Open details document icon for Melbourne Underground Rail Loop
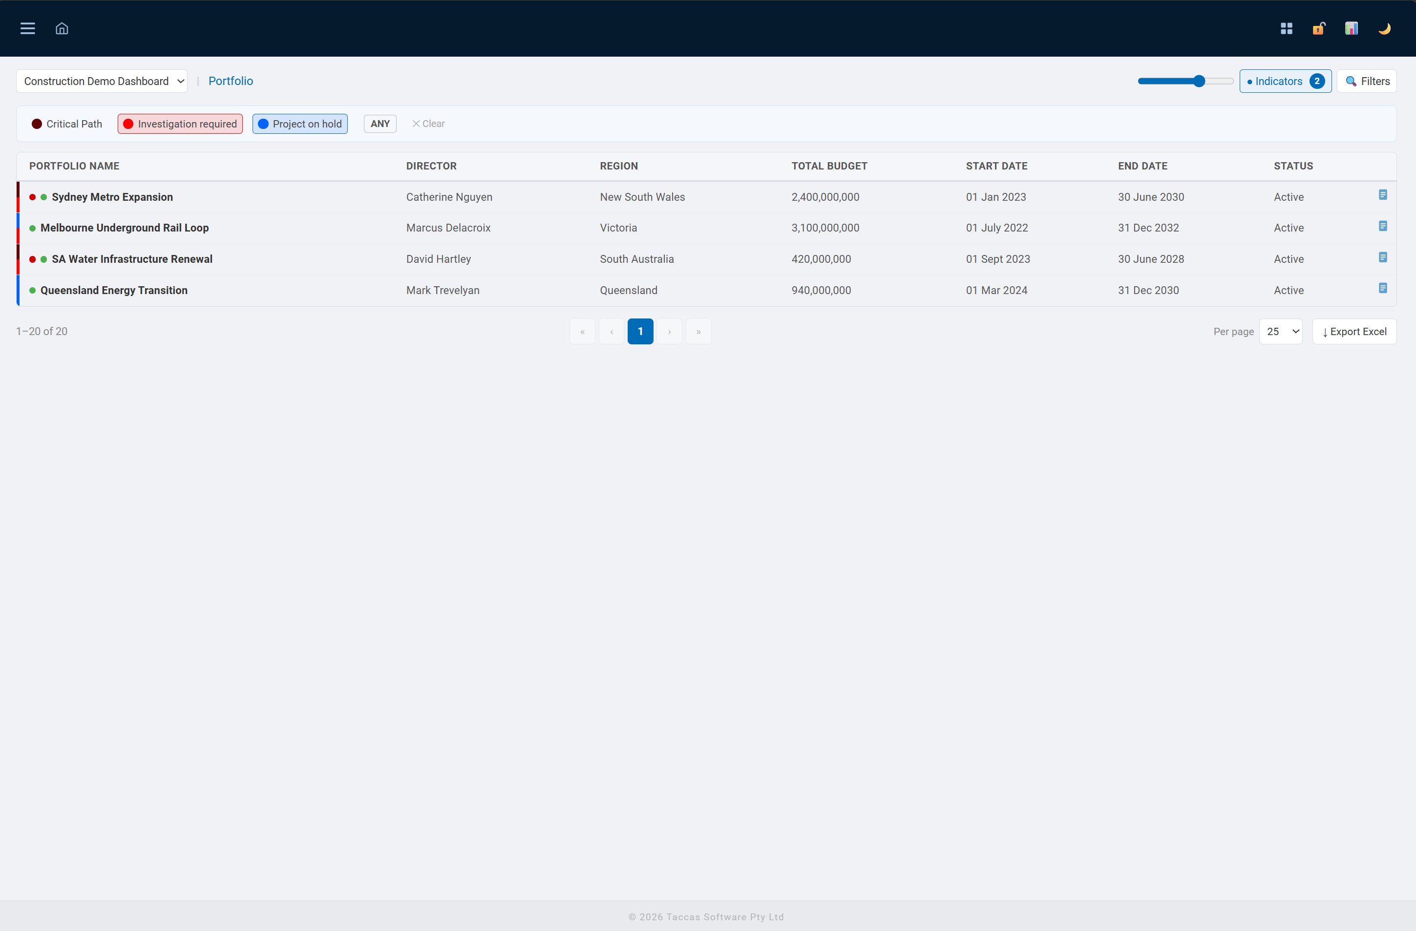Viewport: 1416px width, 931px height. 1383,226
